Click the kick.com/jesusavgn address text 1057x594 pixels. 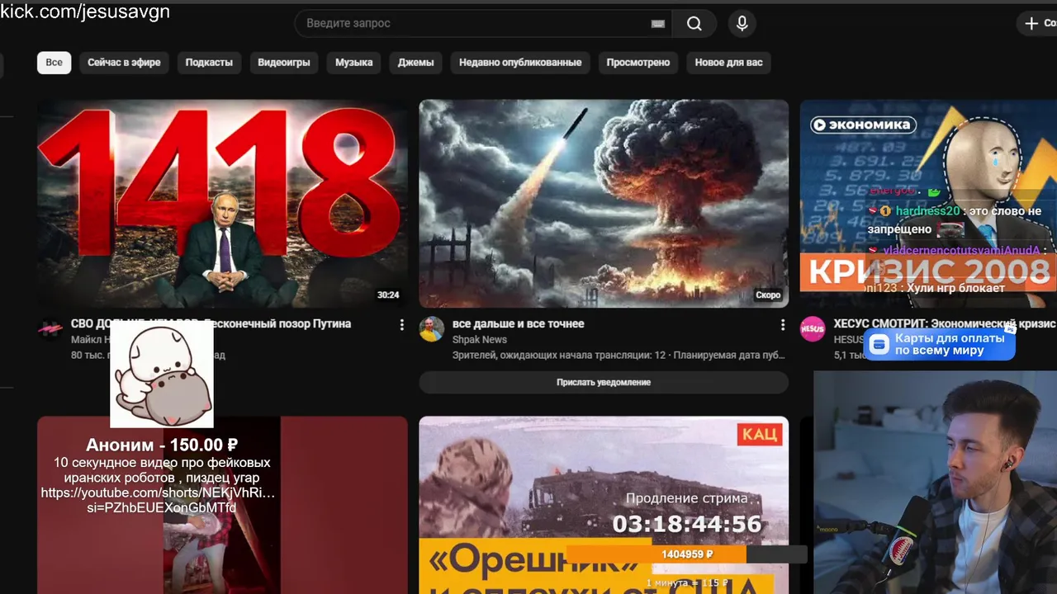(85, 12)
